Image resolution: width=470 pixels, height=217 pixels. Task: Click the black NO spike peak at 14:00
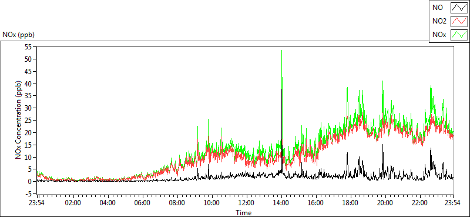click(x=282, y=90)
